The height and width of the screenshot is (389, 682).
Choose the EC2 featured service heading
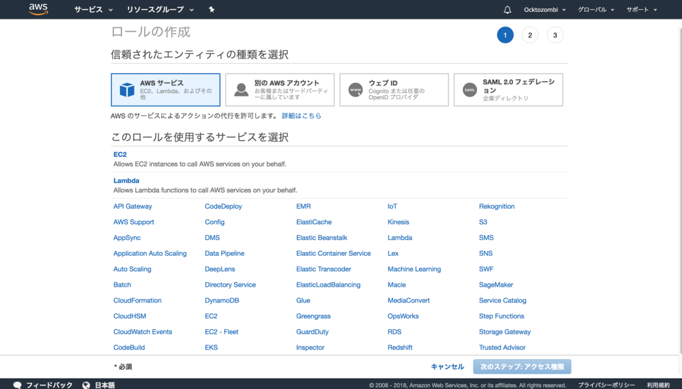pos(120,154)
